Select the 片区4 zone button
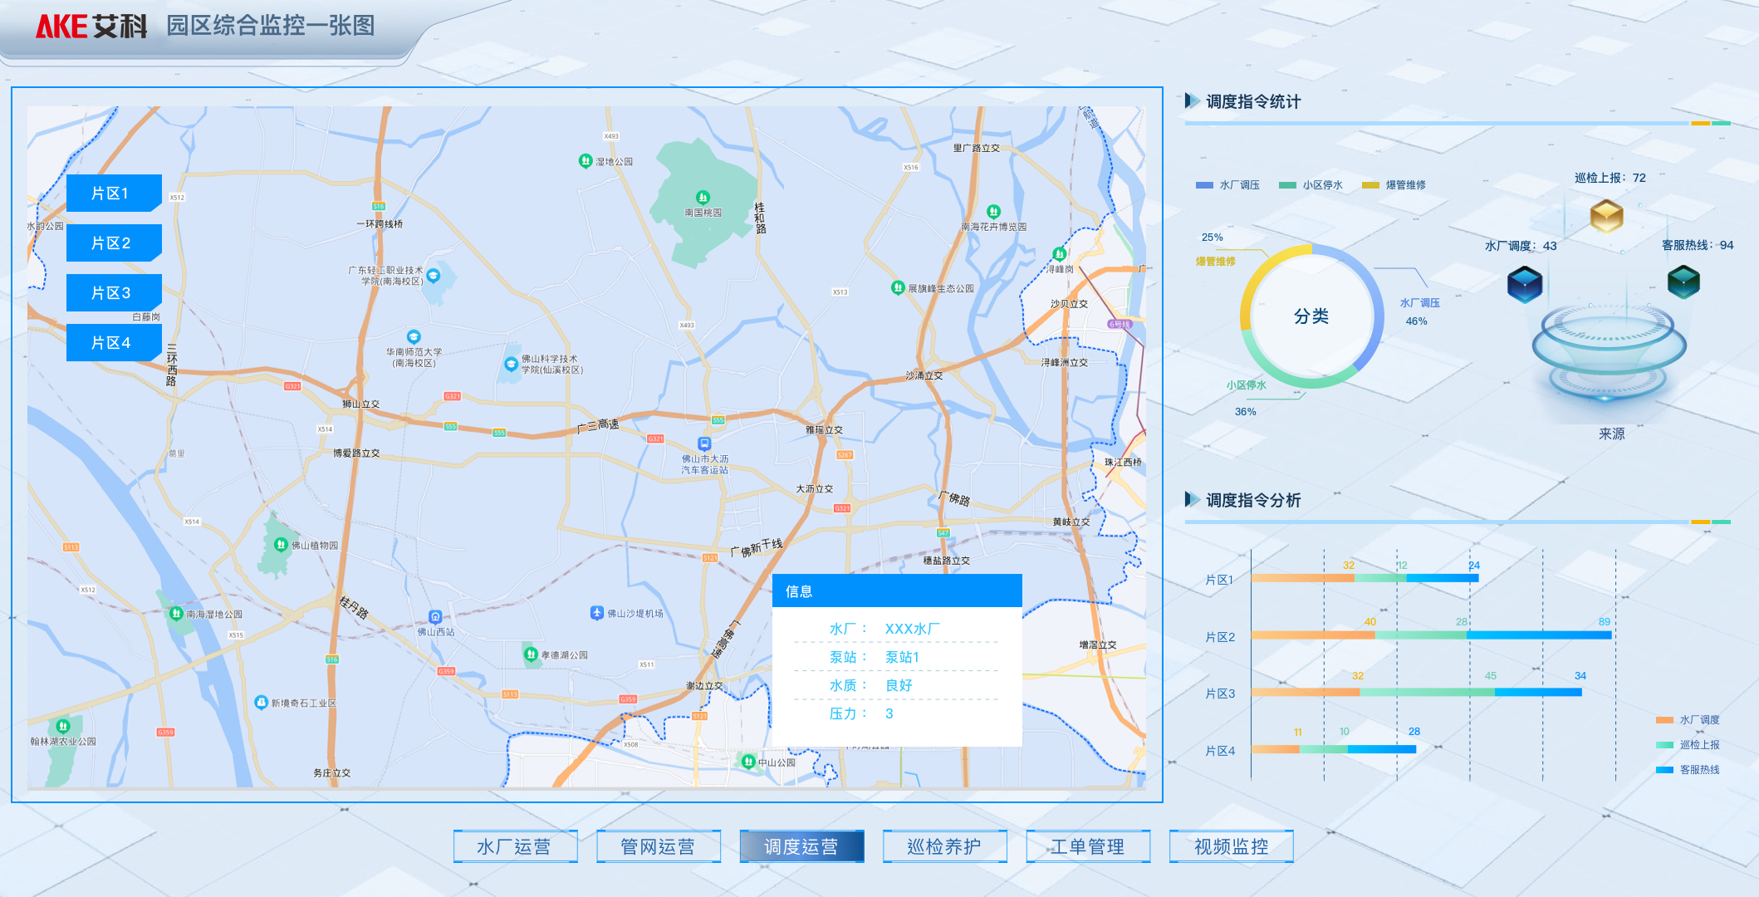 point(113,343)
